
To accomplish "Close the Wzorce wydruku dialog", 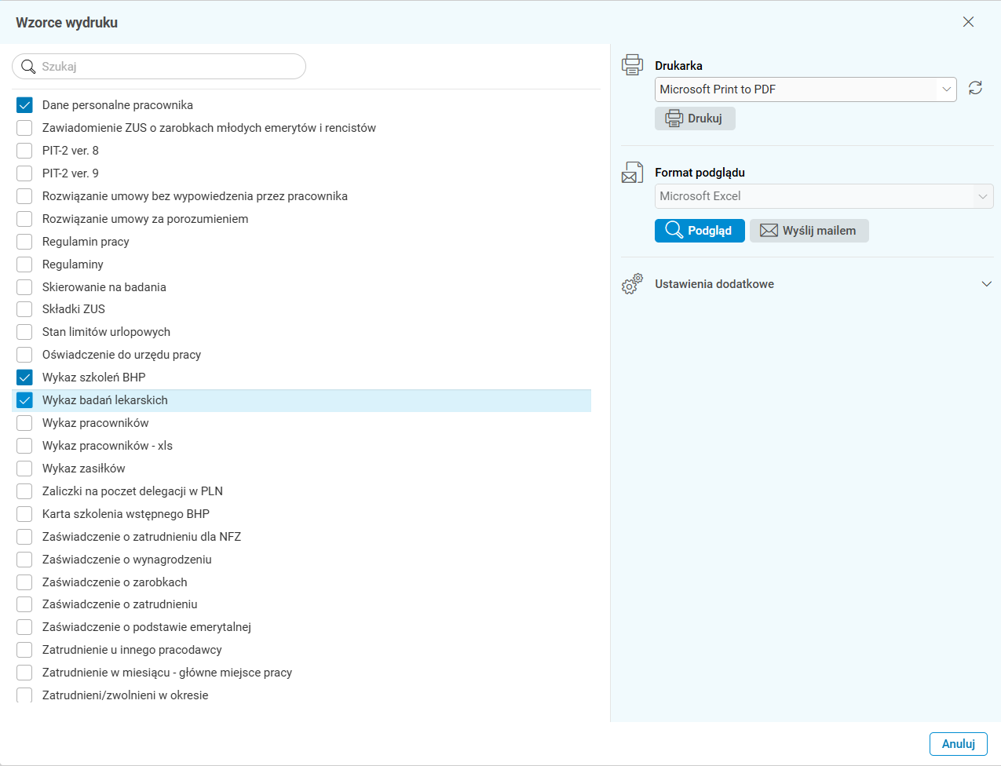I will [968, 22].
